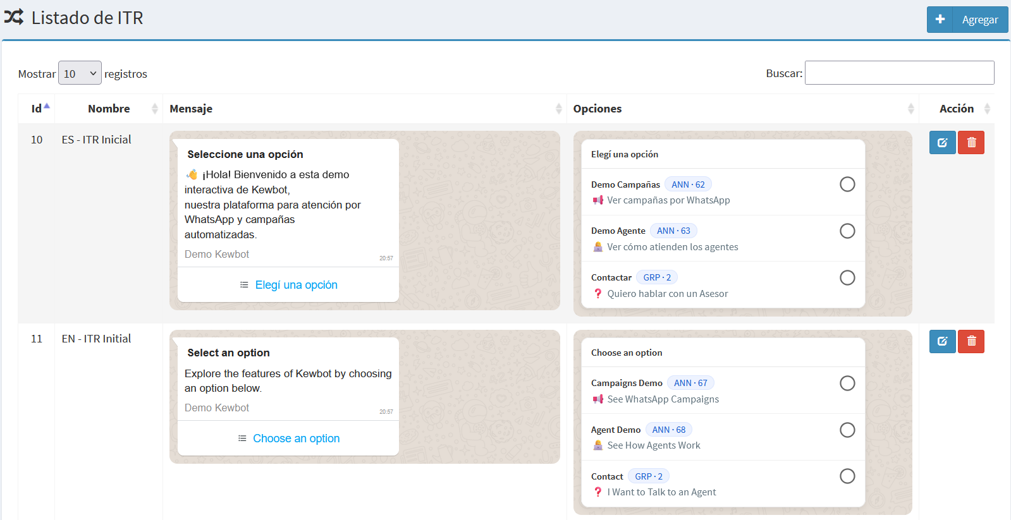Image resolution: width=1011 pixels, height=520 pixels.
Task: Click list icon next to Elegí una opción
Action: coord(244,285)
